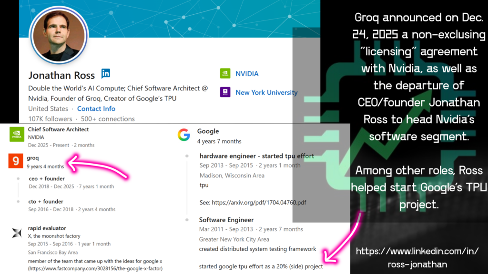Click the X moonshot factory pinwheel logo

pyautogui.click(x=16, y=232)
